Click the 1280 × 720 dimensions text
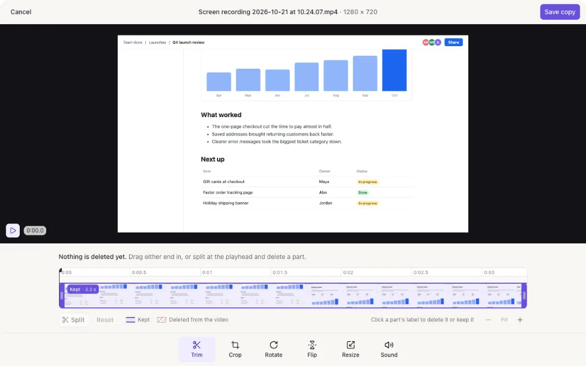586x366 pixels. (x=360, y=12)
